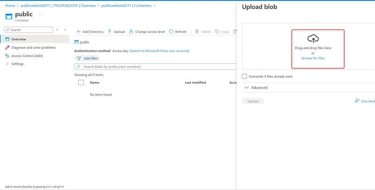Toggle the sidebar up/down expand control
Viewport: 375px width, 190px height.
57,30
